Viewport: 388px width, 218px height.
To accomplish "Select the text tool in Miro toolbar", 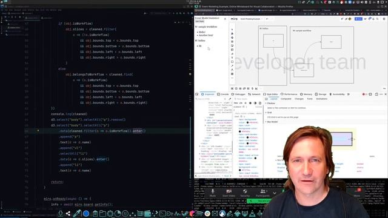I will 232,58.
